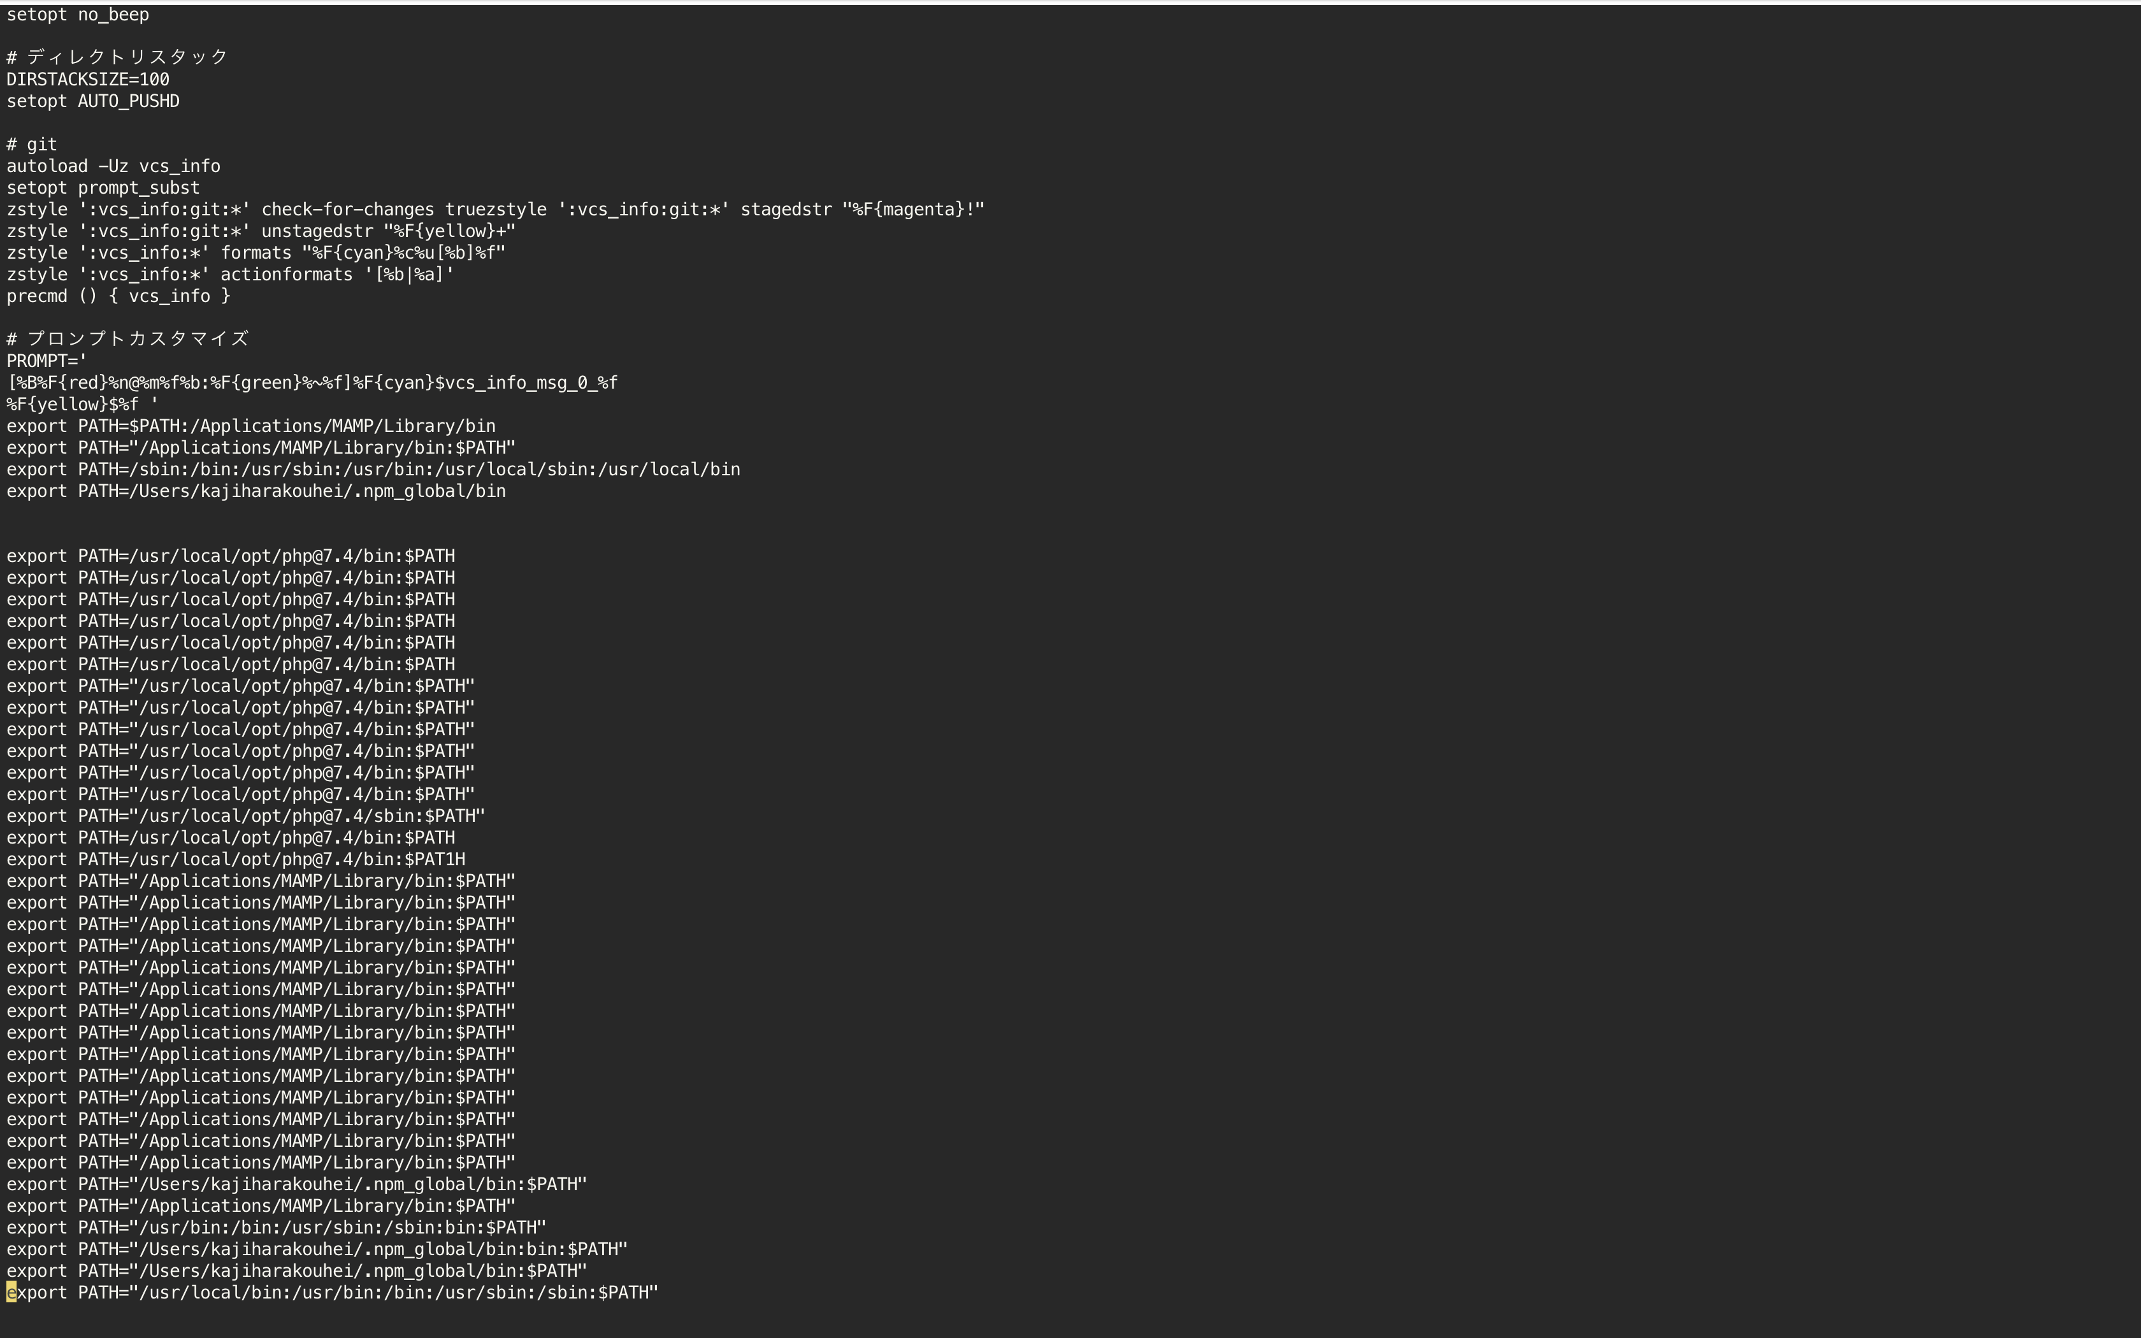Click the PROMPT=' assignment line

[47, 361]
